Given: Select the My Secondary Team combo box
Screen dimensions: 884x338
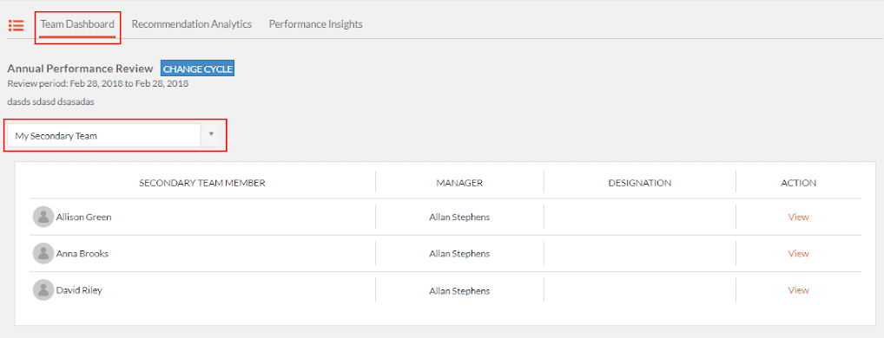Looking at the screenshot, I should click(x=114, y=135).
